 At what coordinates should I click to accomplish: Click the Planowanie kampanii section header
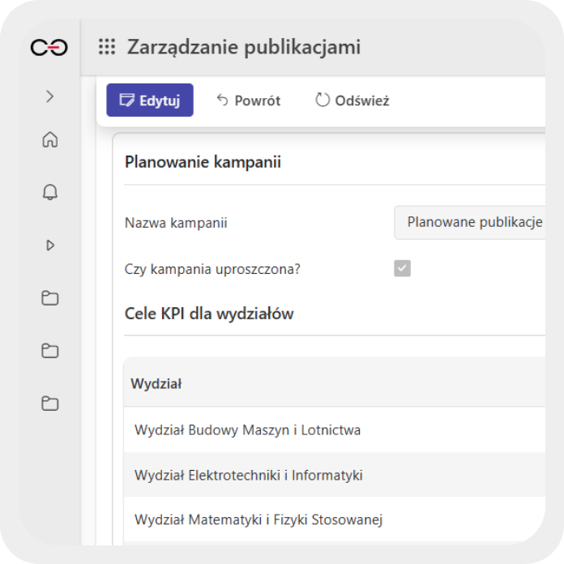coord(203,162)
